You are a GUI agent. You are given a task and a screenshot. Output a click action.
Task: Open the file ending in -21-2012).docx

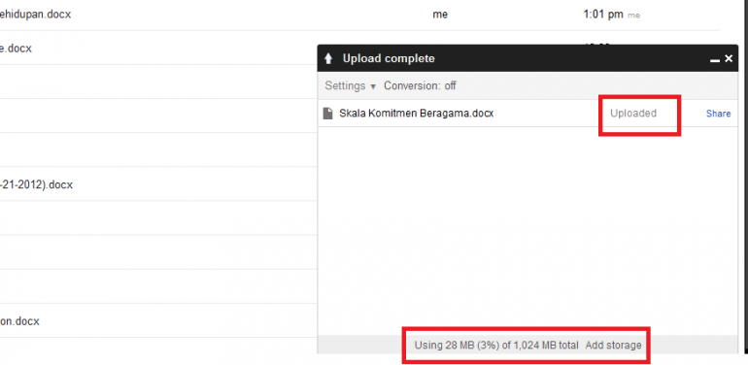coord(36,184)
